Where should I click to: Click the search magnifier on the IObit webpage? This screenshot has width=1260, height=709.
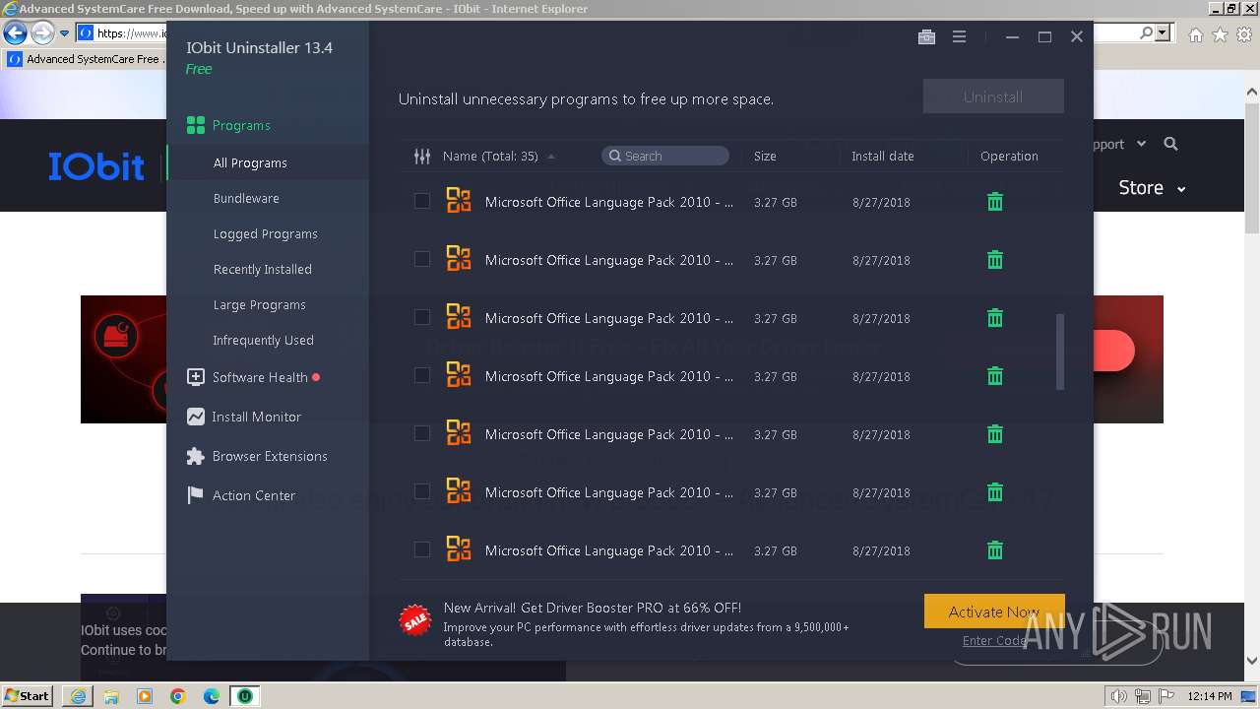pos(1170,144)
